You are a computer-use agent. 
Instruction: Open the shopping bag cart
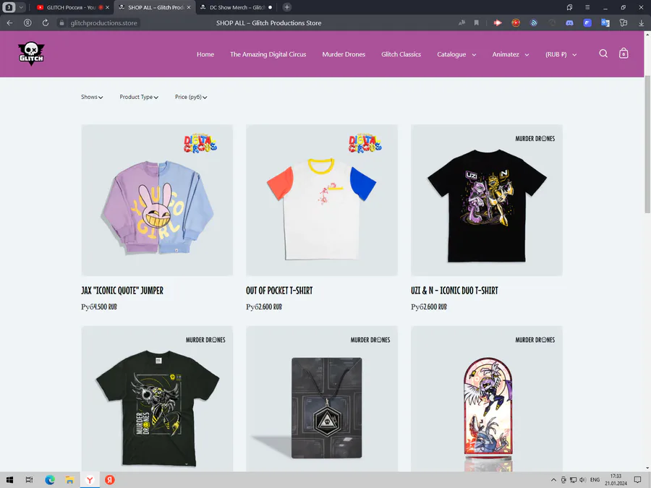point(624,53)
